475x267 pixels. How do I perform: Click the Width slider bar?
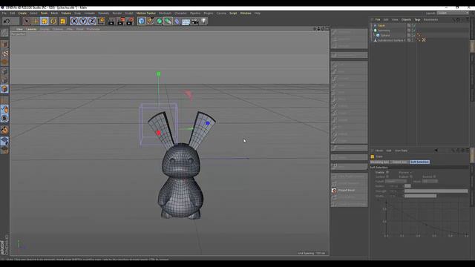tap(420, 196)
